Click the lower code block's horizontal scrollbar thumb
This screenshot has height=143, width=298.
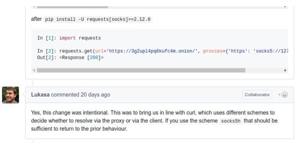pos(141,70)
